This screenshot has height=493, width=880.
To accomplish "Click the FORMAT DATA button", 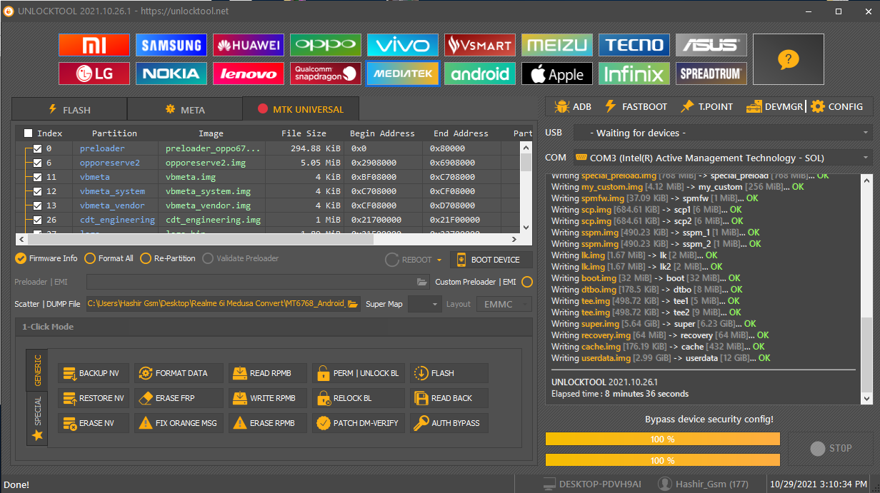I will (179, 373).
